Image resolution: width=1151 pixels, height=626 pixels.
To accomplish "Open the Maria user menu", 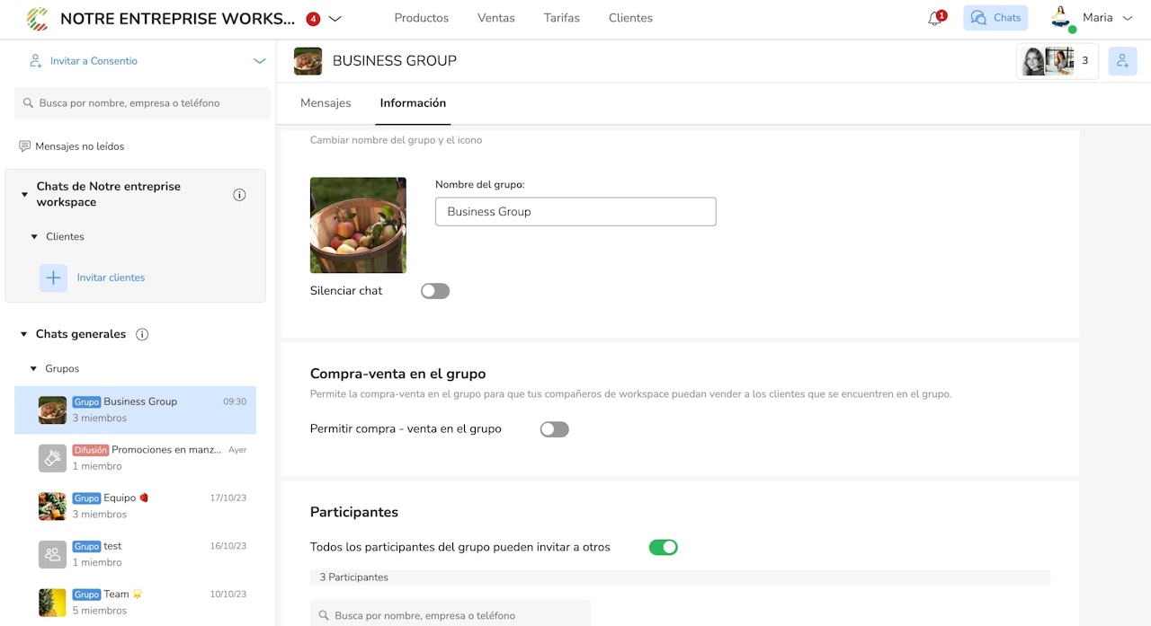I will click(1091, 18).
